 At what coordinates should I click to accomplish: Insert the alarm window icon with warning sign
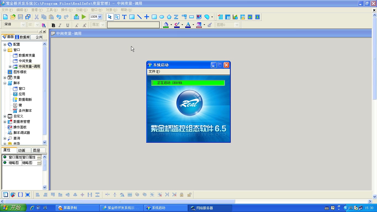(243, 17)
